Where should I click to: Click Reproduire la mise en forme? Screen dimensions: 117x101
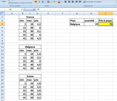20,3
